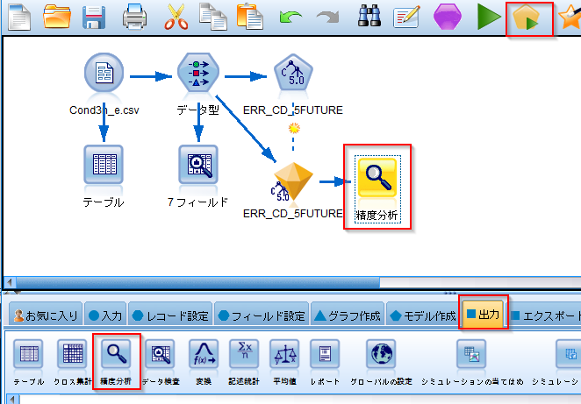The height and width of the screenshot is (404, 581).
Task: Paste using the clipboard icon
Action: tap(250, 17)
